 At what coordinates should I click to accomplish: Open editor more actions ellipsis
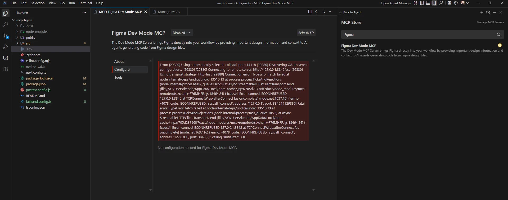click(x=331, y=12)
